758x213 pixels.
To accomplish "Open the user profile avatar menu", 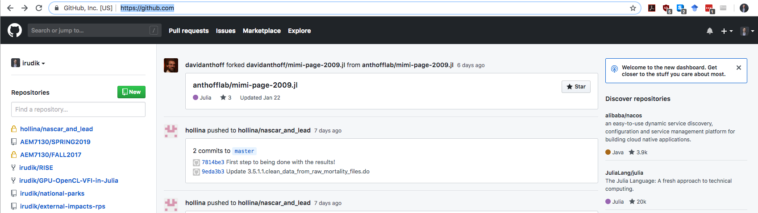I will click(747, 31).
